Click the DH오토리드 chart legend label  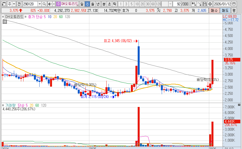(14, 17)
